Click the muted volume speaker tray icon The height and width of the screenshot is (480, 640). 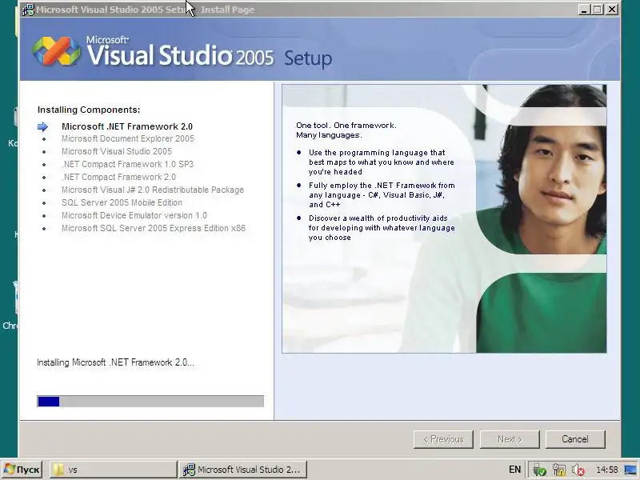(x=578, y=470)
